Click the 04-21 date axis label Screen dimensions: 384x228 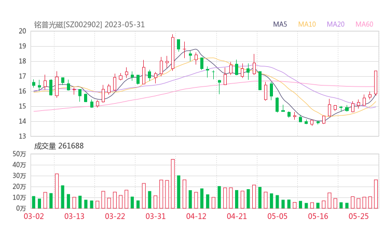pyautogui.click(x=237, y=216)
